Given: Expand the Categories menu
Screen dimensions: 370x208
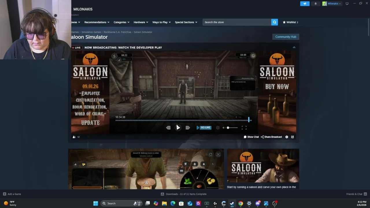Looking at the screenshot, I should tap(121, 22).
